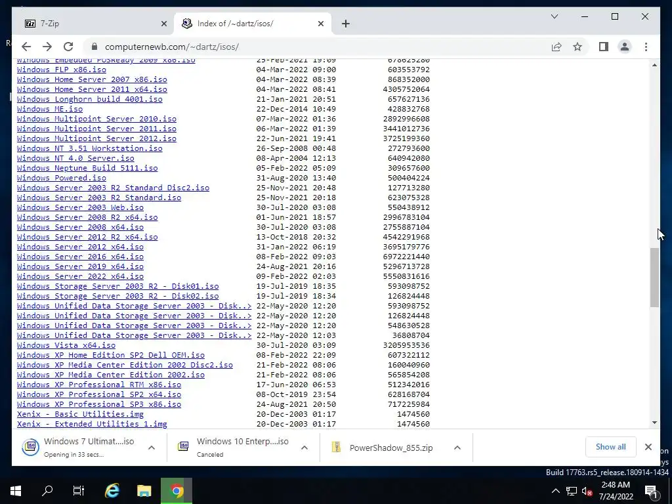The image size is (672, 504).
Task: Launch Internet Explorer from taskbar
Action: coord(112,491)
